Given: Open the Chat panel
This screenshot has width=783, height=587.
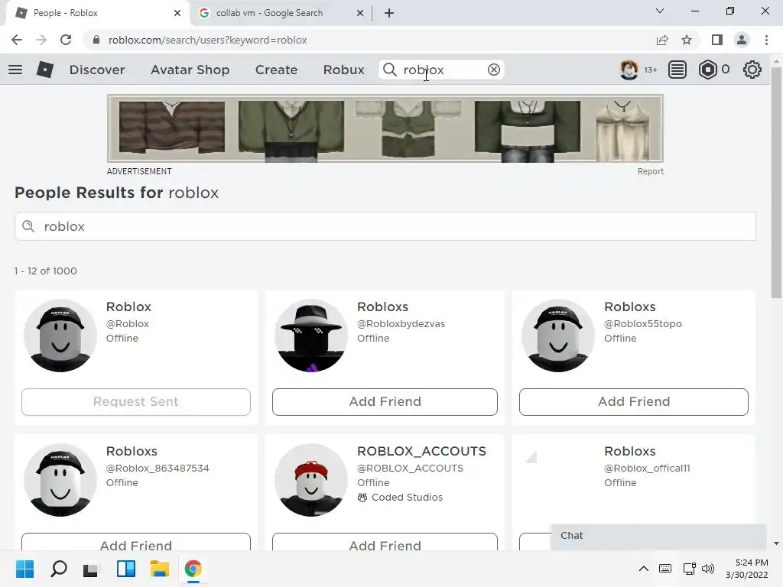Looking at the screenshot, I should [x=658, y=537].
